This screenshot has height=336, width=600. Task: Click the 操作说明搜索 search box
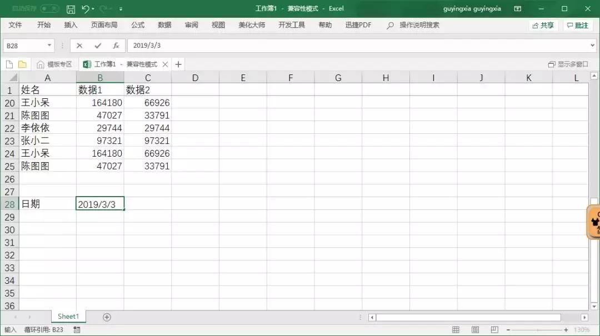pos(421,25)
